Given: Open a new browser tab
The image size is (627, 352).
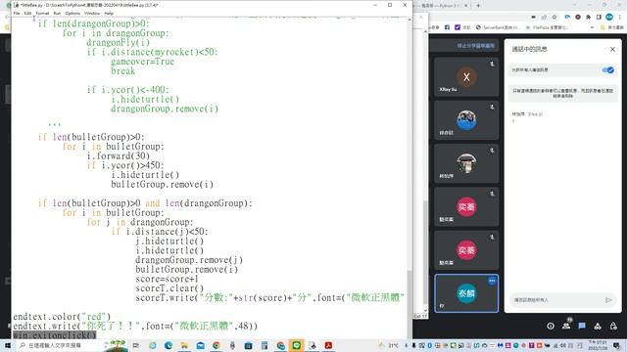Looking at the screenshot, I should [478, 6].
